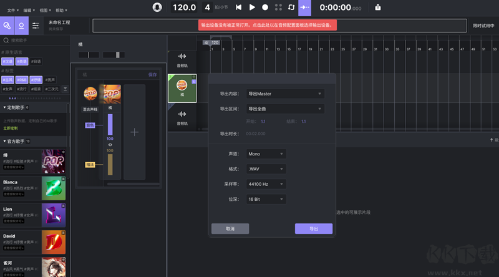The image size is (499, 277).
Task: Click the record circle button
Action: pos(264,7)
